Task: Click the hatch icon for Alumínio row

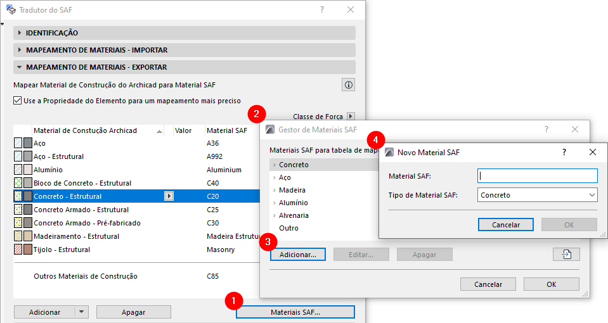Action: (18, 170)
